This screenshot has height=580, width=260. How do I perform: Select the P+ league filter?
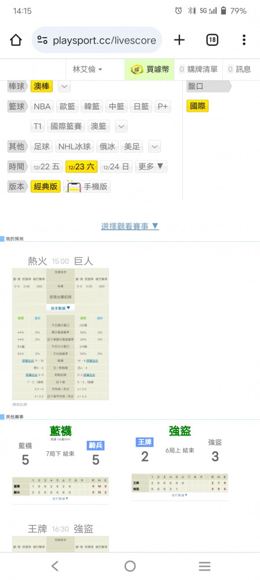pyautogui.click(x=163, y=107)
